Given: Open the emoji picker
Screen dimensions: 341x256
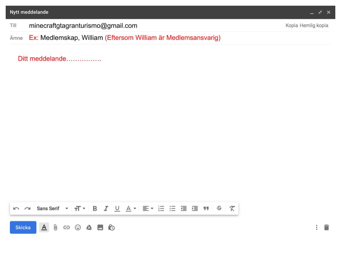Looking at the screenshot, I should coord(77,228).
